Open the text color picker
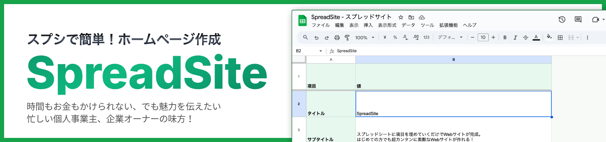Viewport: 606px width, 142px height. (536, 38)
